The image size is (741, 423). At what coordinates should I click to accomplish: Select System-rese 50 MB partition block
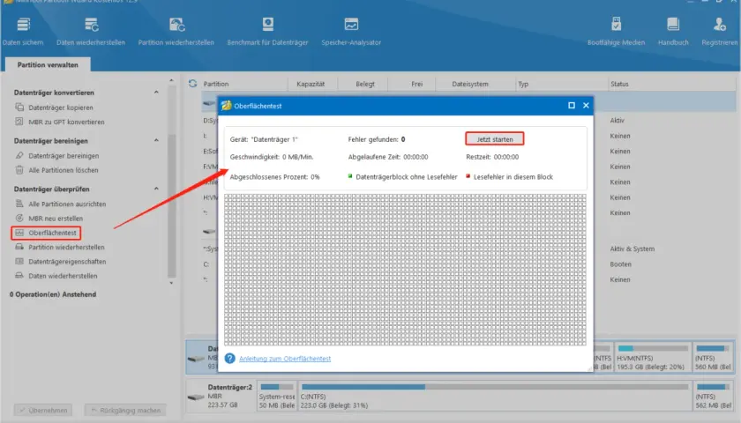tap(277, 396)
